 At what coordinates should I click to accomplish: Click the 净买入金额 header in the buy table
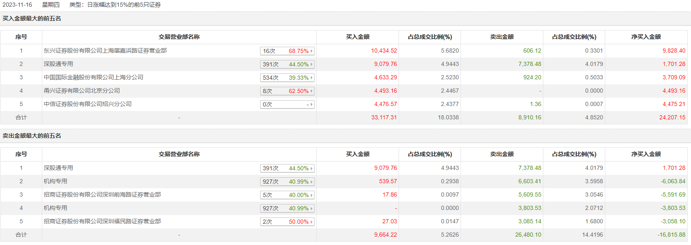click(646, 37)
